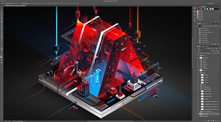Open the Actions panel play icon

[195, 8]
